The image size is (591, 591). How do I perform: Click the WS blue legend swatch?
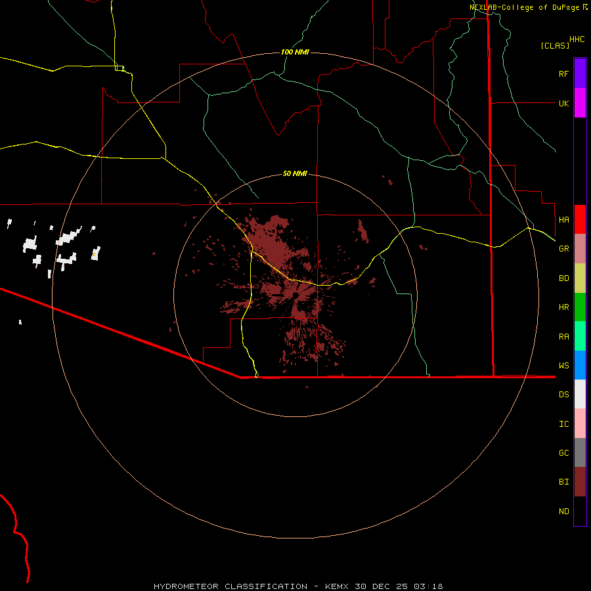coord(580,365)
